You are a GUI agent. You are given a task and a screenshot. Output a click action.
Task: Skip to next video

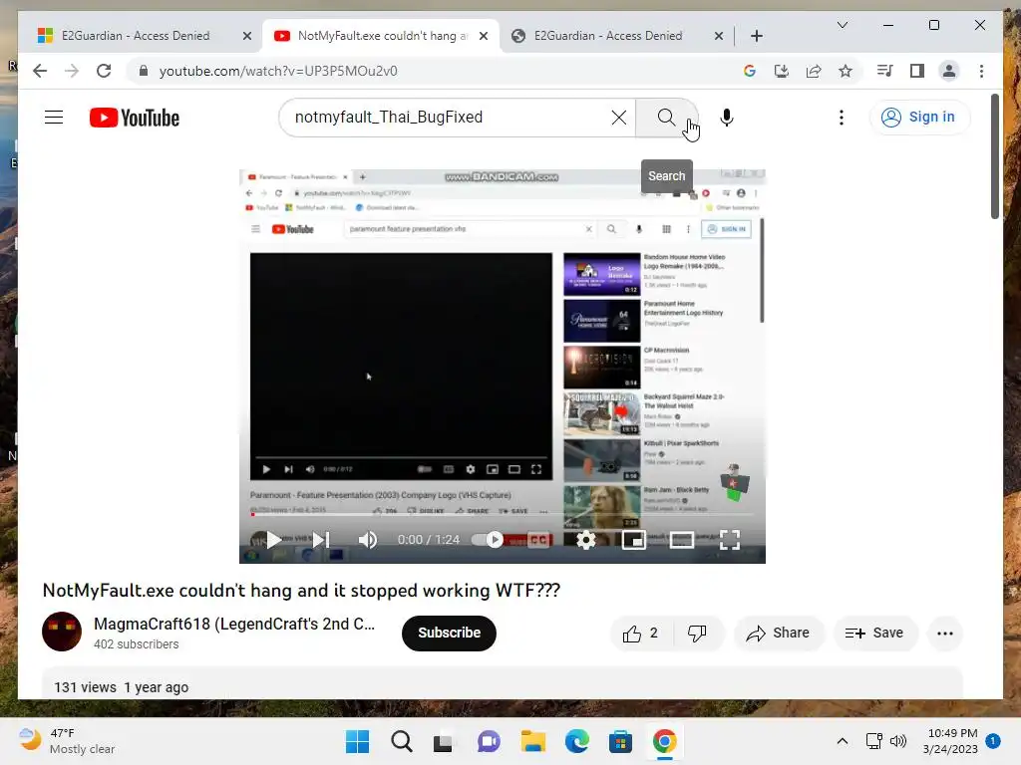(x=321, y=540)
